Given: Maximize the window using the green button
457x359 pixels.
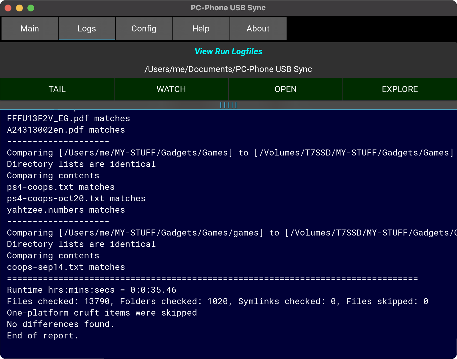Looking at the screenshot, I should coord(31,8).
